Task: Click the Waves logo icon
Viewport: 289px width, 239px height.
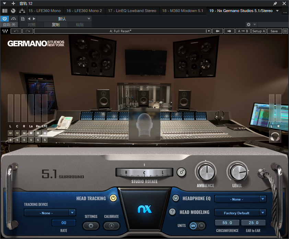Action: pyautogui.click(x=5, y=31)
